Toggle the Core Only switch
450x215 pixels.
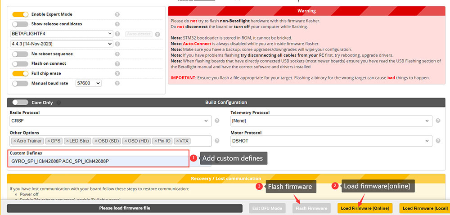20,103
